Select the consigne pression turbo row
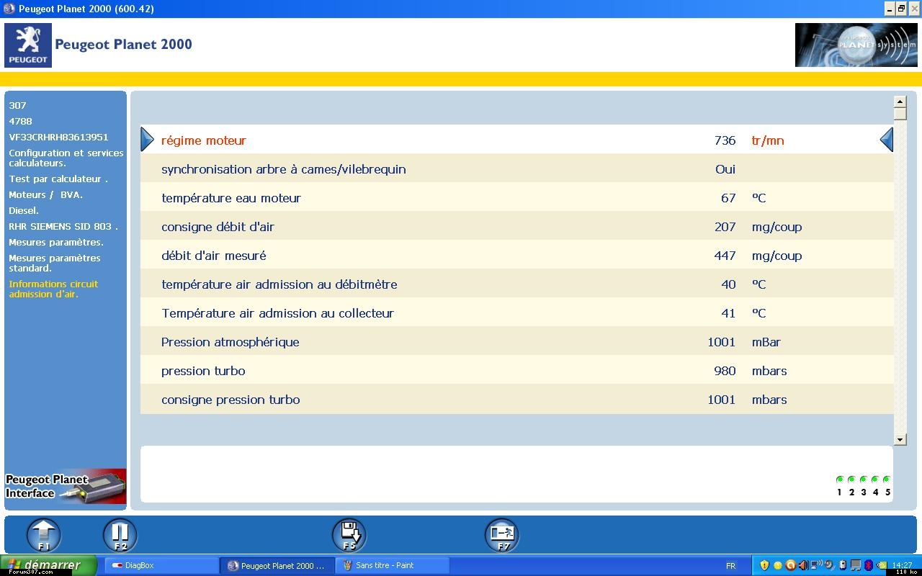922x576 pixels. tap(516, 399)
